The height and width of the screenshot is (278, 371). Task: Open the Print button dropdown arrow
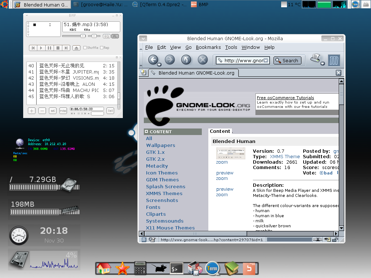tap(322, 63)
